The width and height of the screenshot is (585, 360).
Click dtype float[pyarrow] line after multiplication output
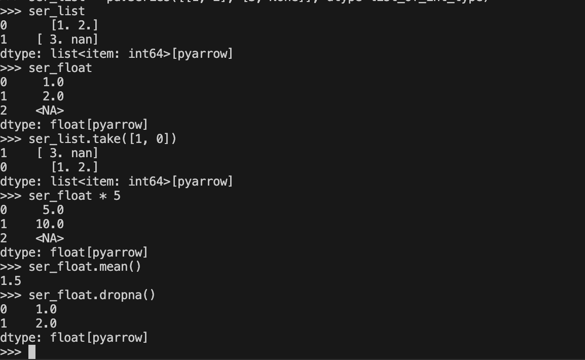pyautogui.click(x=74, y=253)
